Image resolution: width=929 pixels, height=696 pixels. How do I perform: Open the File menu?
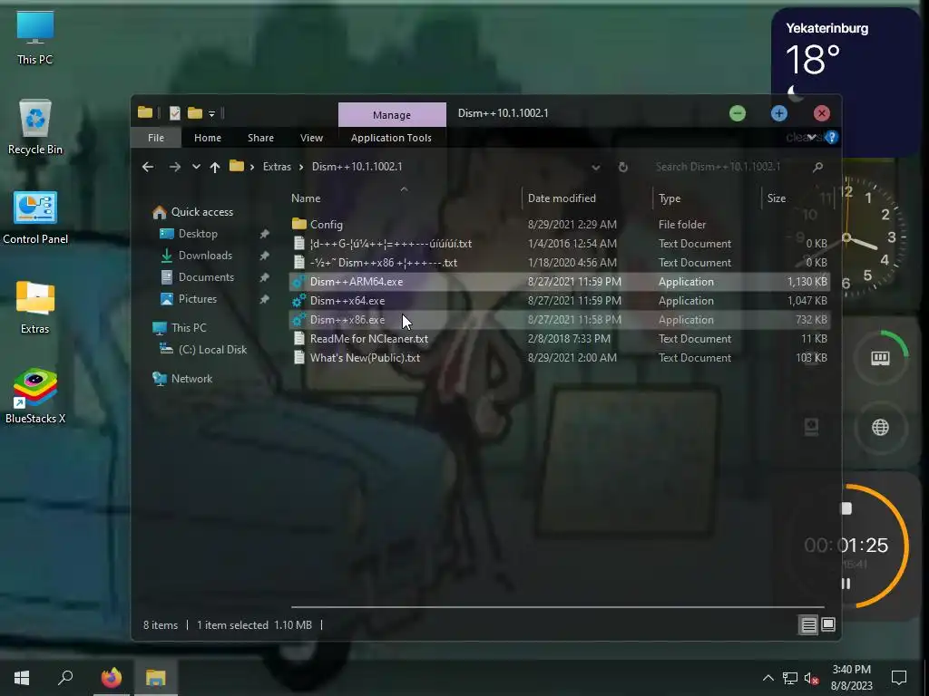(156, 138)
